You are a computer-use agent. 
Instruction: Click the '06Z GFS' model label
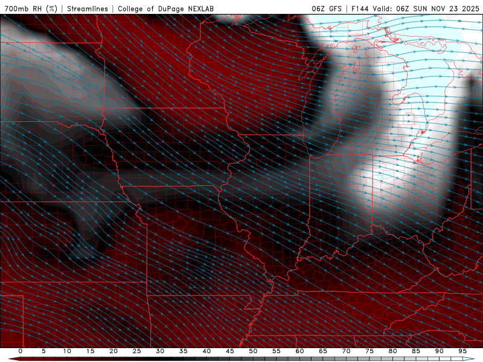(327, 8)
